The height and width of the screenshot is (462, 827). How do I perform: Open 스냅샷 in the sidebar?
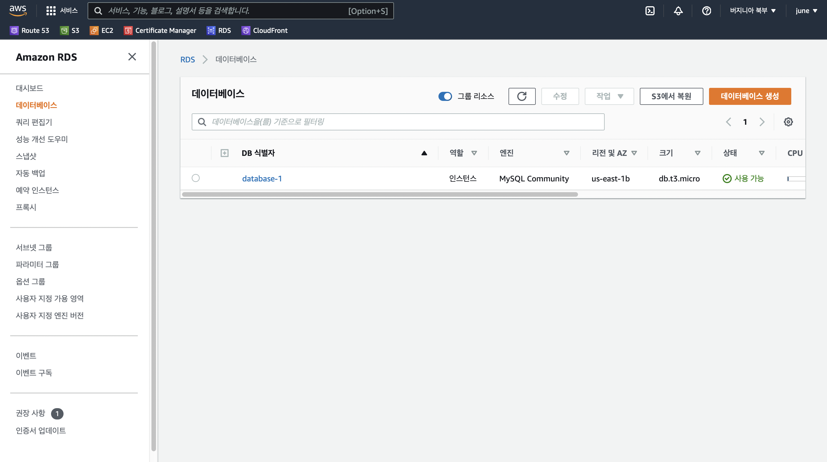point(26,156)
